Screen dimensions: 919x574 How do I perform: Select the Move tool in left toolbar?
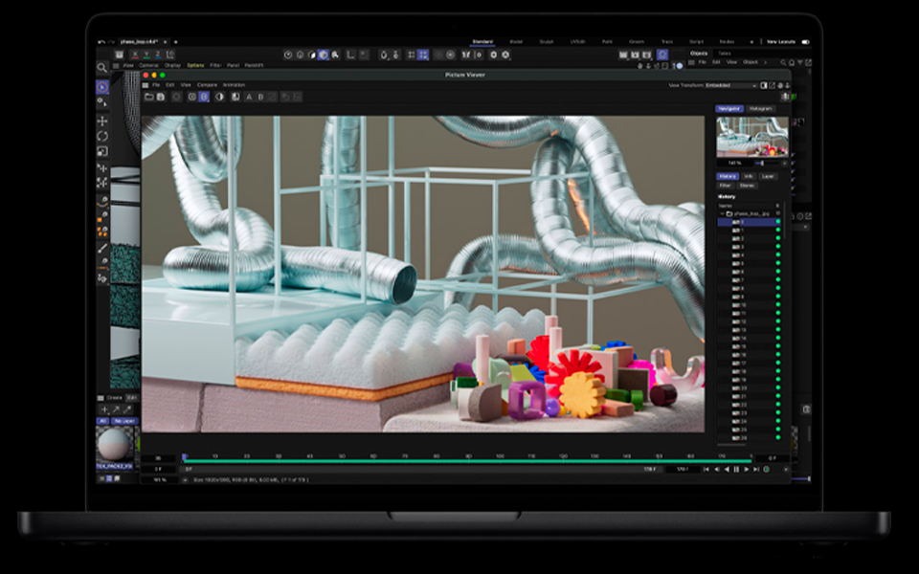pyautogui.click(x=102, y=121)
